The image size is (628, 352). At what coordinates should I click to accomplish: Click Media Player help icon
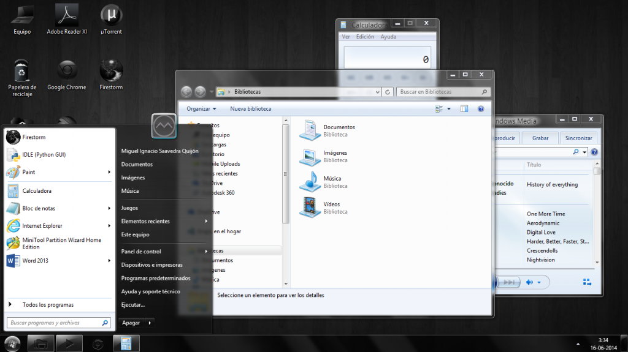coord(594,152)
